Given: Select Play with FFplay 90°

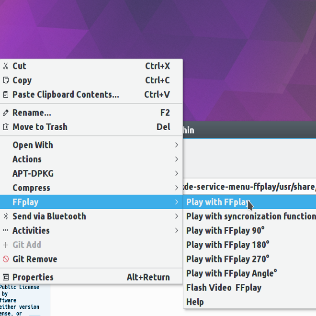Looking at the screenshot, I should click(x=250, y=231).
